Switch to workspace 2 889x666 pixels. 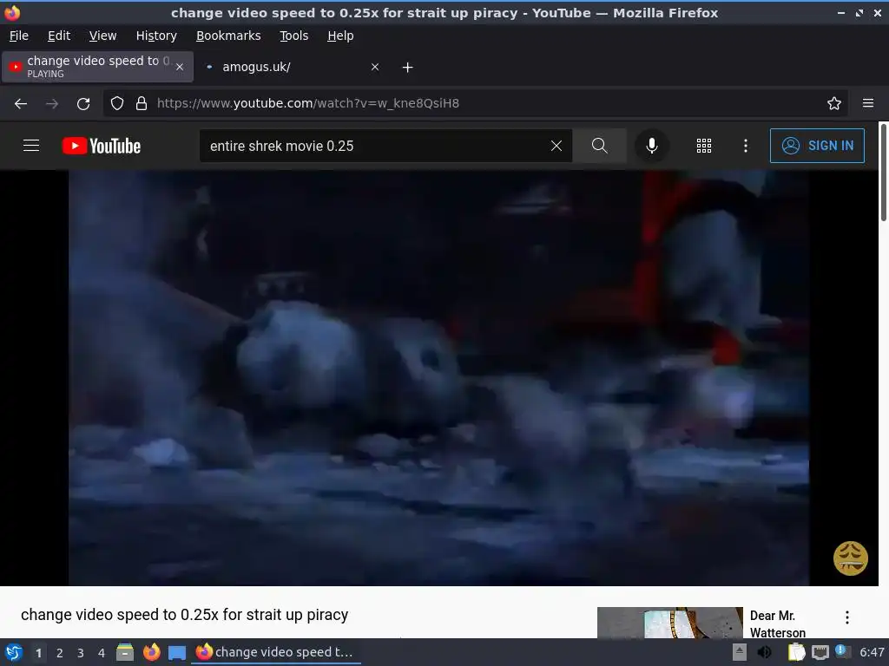pyautogui.click(x=60, y=653)
